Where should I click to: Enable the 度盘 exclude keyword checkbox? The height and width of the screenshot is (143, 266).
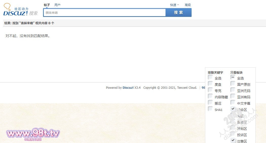[210, 83]
